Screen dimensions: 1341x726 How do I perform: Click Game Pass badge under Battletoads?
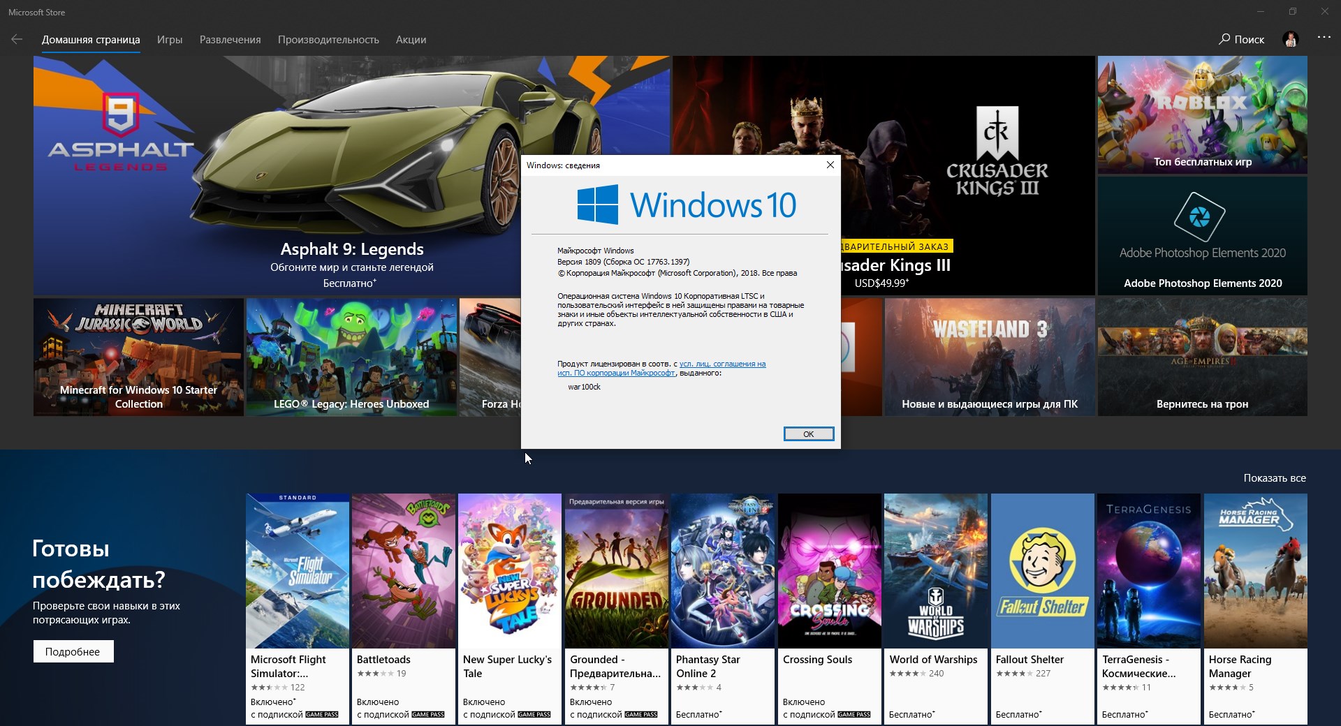pos(428,715)
